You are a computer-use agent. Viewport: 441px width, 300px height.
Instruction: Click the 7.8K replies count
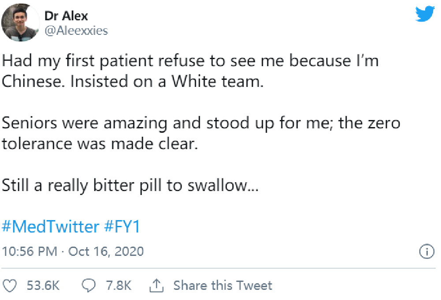pos(119,285)
